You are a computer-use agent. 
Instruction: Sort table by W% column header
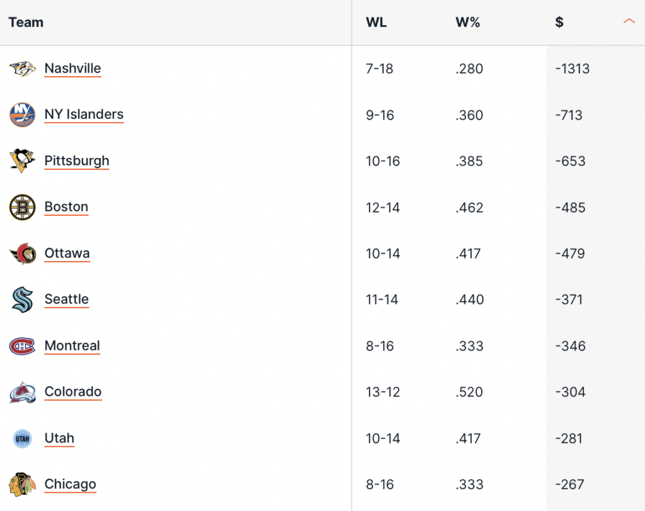click(467, 23)
